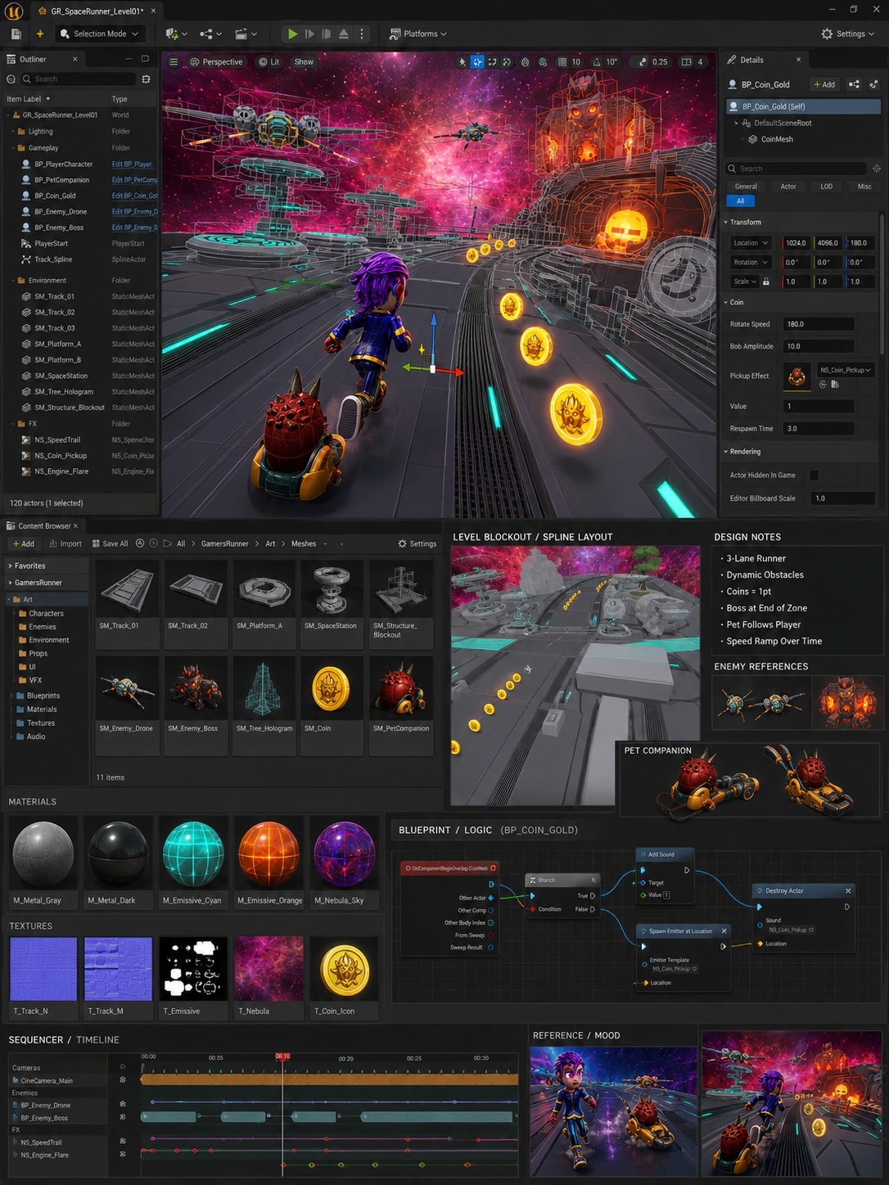The height and width of the screenshot is (1185, 889).
Task: Click the sequencer playhead marker
Action: (x=282, y=1057)
